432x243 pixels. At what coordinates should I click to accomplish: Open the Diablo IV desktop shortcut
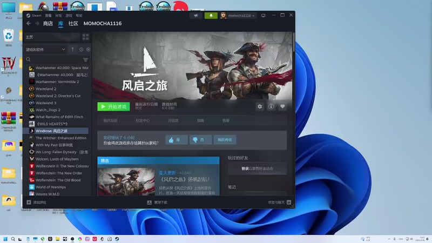click(9, 66)
